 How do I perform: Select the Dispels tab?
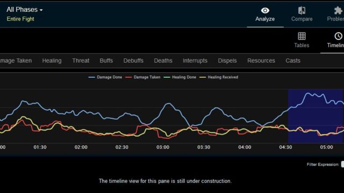click(227, 61)
